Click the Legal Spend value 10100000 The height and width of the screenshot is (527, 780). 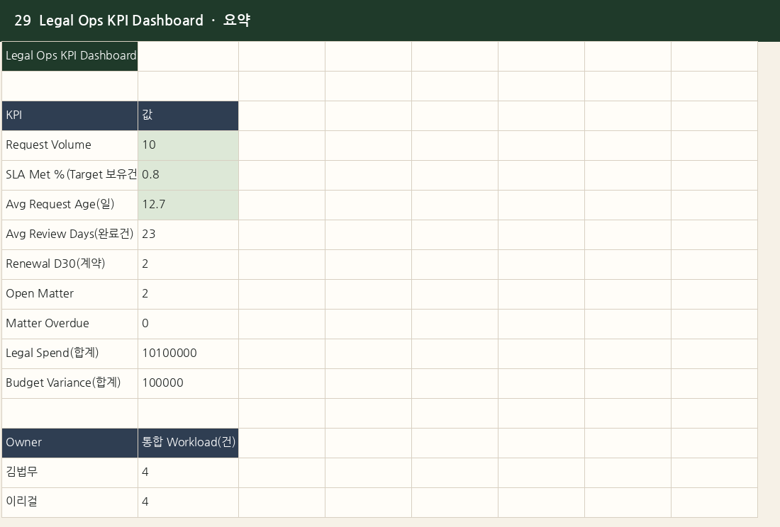pos(188,354)
